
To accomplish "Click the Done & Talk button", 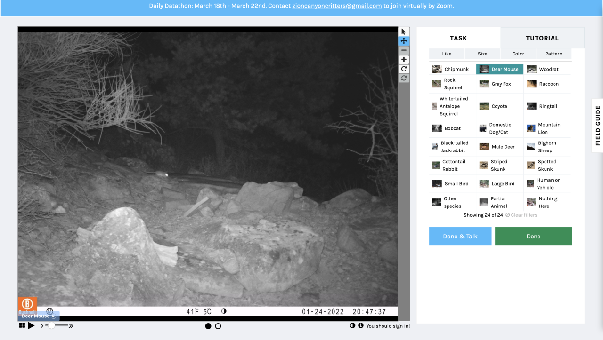I will click(x=460, y=237).
